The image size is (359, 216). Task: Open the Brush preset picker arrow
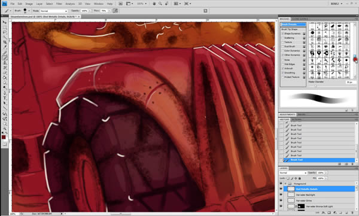29,11
